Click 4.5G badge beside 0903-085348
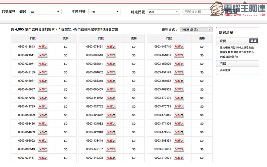This screenshot has width=267, height=167. pyautogui.click(x=111, y=81)
